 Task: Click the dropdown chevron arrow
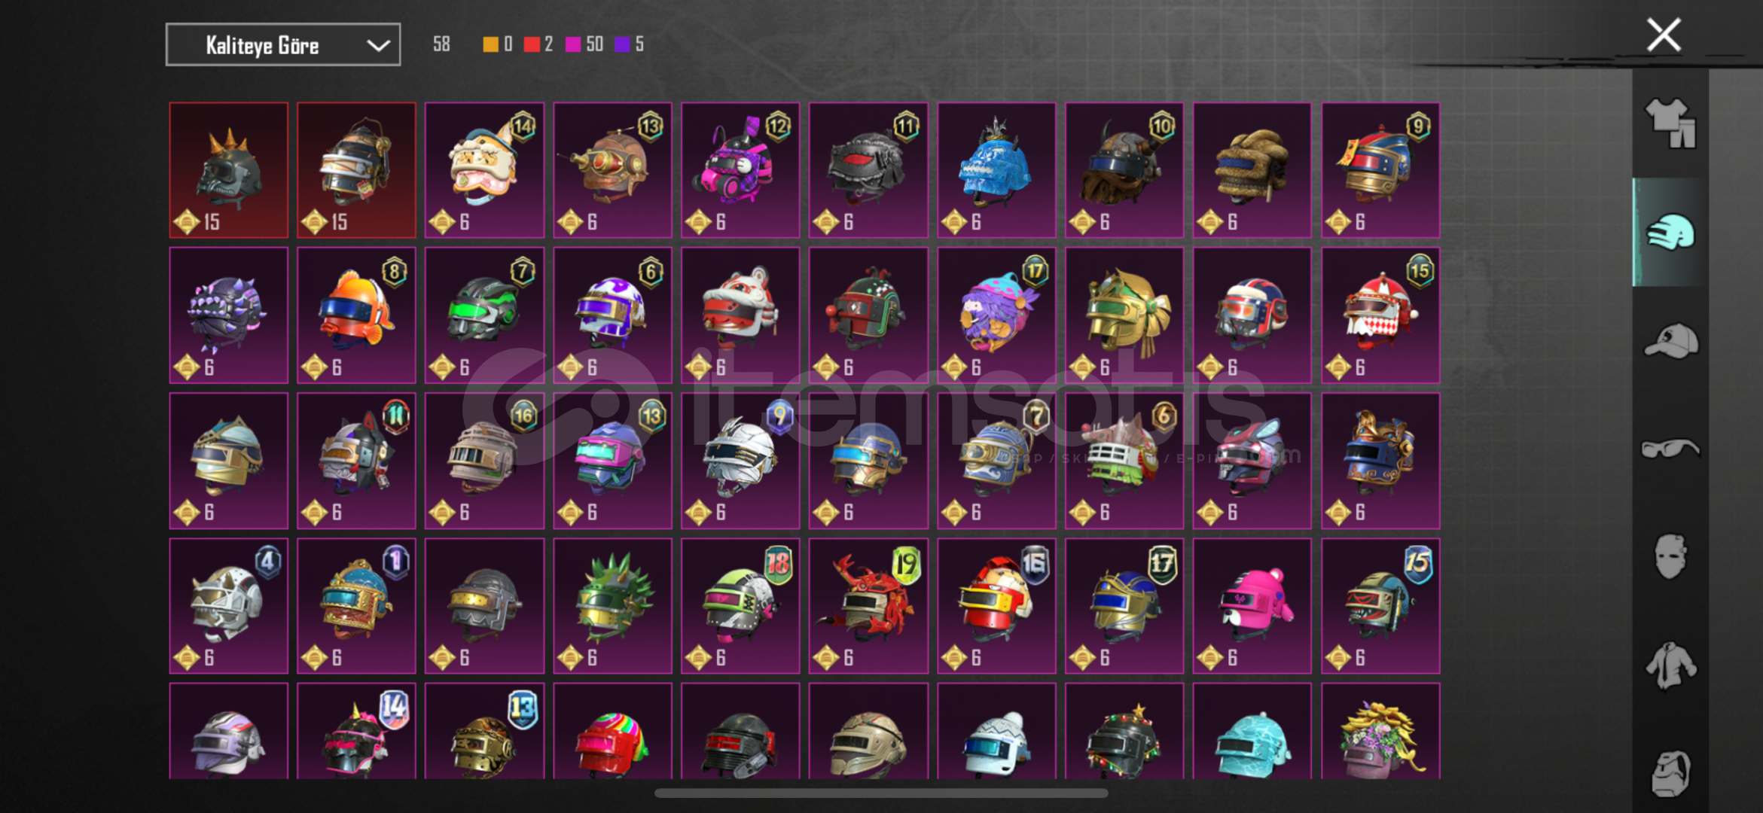coord(378,46)
